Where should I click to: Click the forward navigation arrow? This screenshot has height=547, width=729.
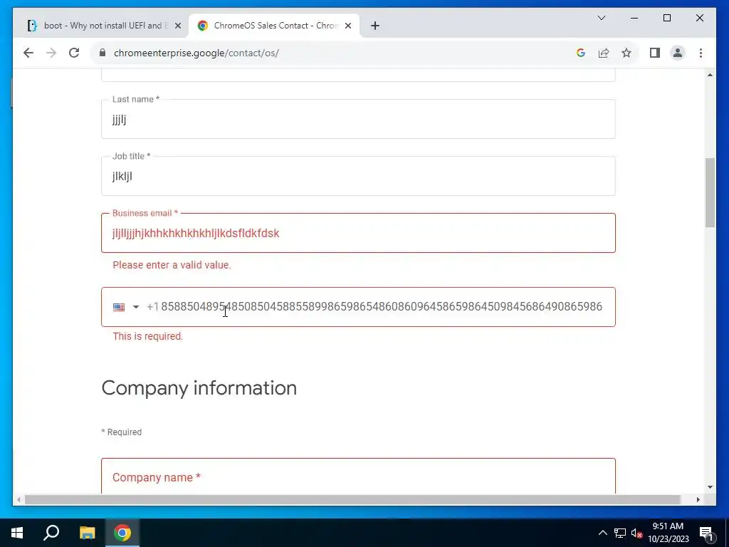[x=51, y=53]
